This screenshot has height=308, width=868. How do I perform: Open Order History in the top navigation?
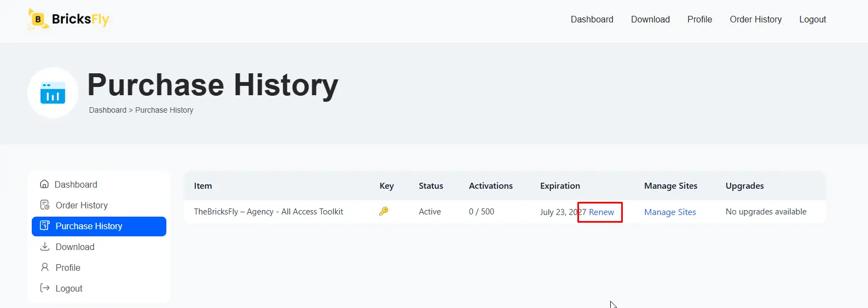click(x=755, y=19)
